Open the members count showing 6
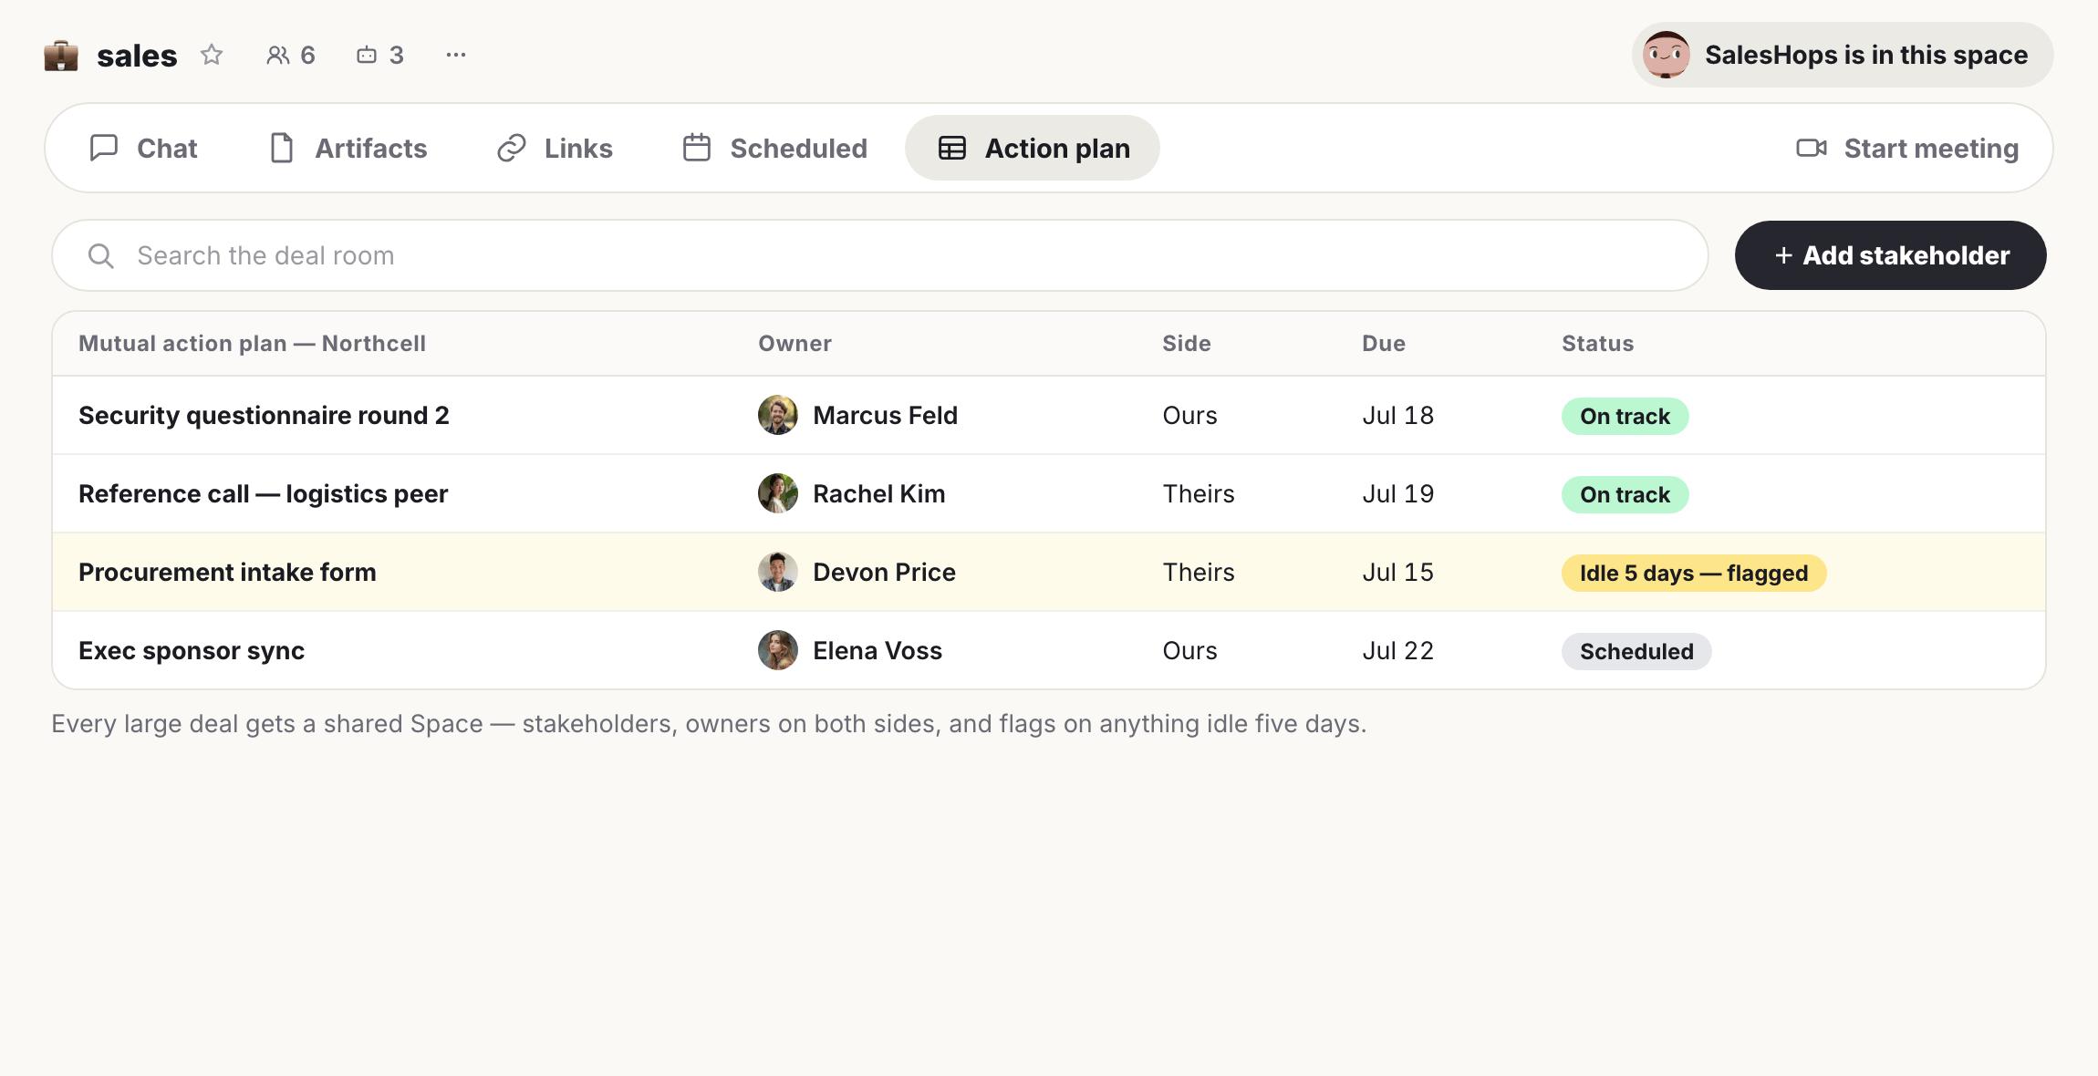The image size is (2098, 1076). click(291, 55)
